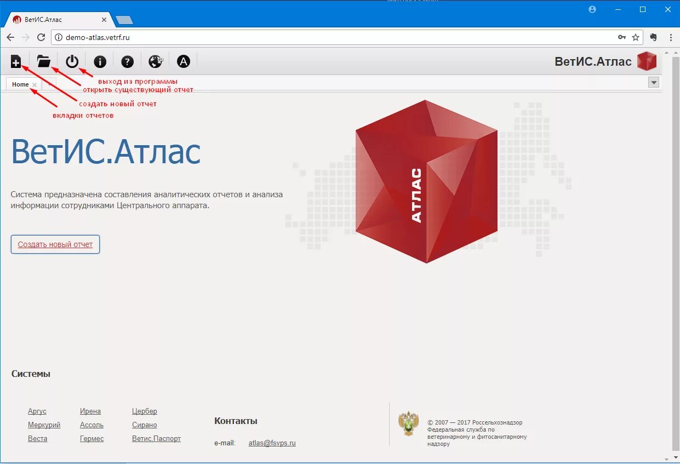Click the saved password key icon

click(622, 37)
